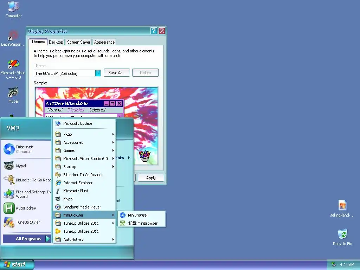
Task: Click the system tray icon near clock
Action: click(x=334, y=265)
